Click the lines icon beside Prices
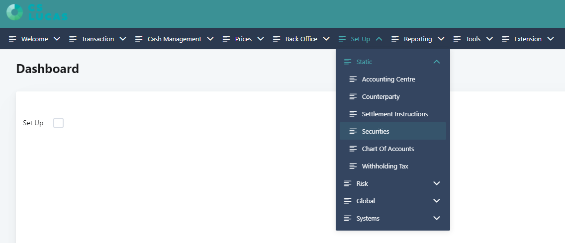 point(226,39)
